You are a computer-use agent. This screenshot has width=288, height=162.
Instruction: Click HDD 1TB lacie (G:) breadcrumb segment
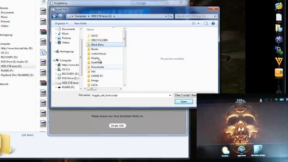(101, 16)
